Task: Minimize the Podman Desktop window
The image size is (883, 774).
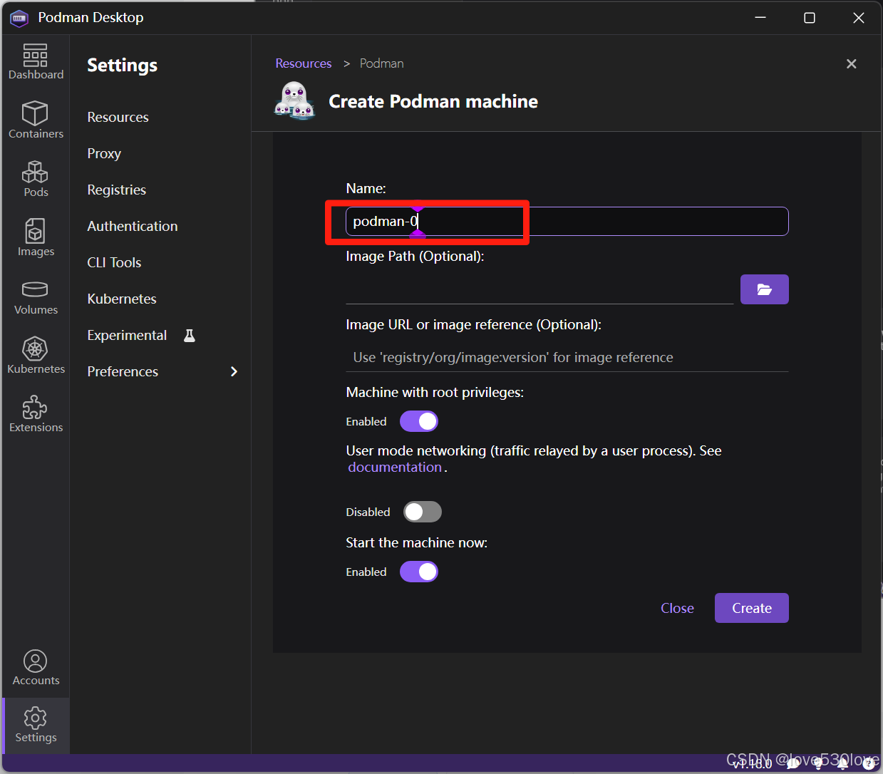Action: [760, 18]
